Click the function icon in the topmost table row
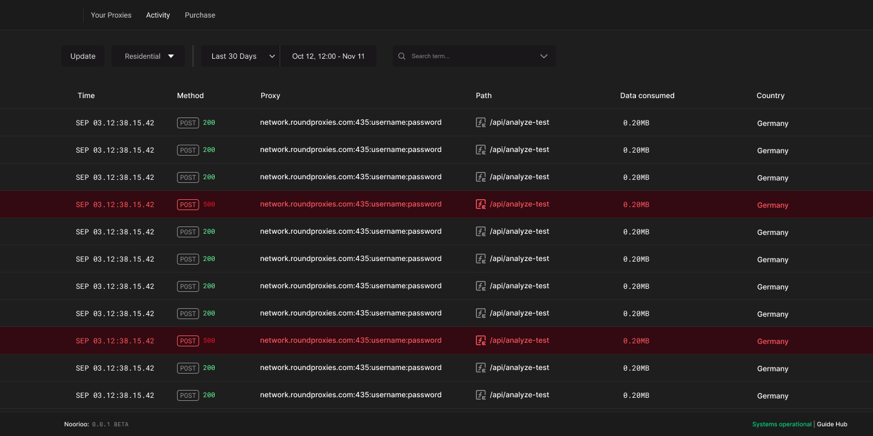 [481, 122]
